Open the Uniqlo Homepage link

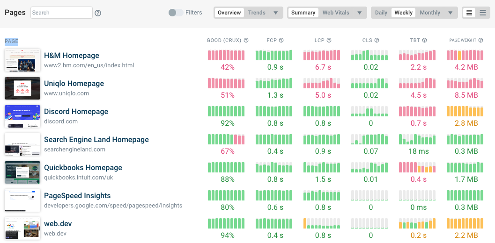coord(74,84)
